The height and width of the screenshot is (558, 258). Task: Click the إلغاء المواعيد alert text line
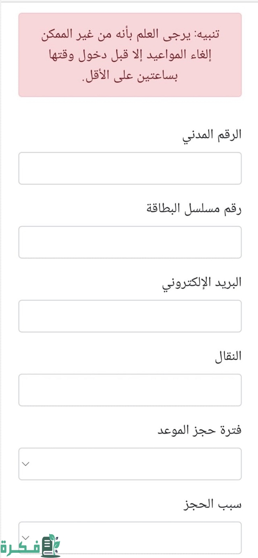(x=130, y=55)
